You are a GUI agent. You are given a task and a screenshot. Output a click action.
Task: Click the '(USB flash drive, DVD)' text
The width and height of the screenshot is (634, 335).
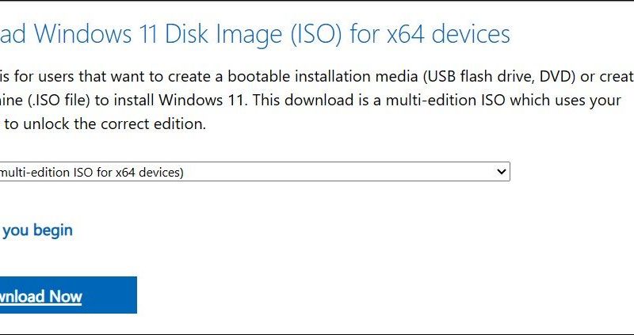click(x=499, y=77)
